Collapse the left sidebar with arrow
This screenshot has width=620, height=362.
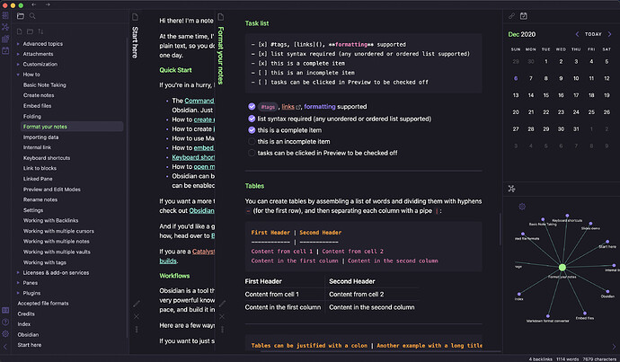tap(5, 347)
